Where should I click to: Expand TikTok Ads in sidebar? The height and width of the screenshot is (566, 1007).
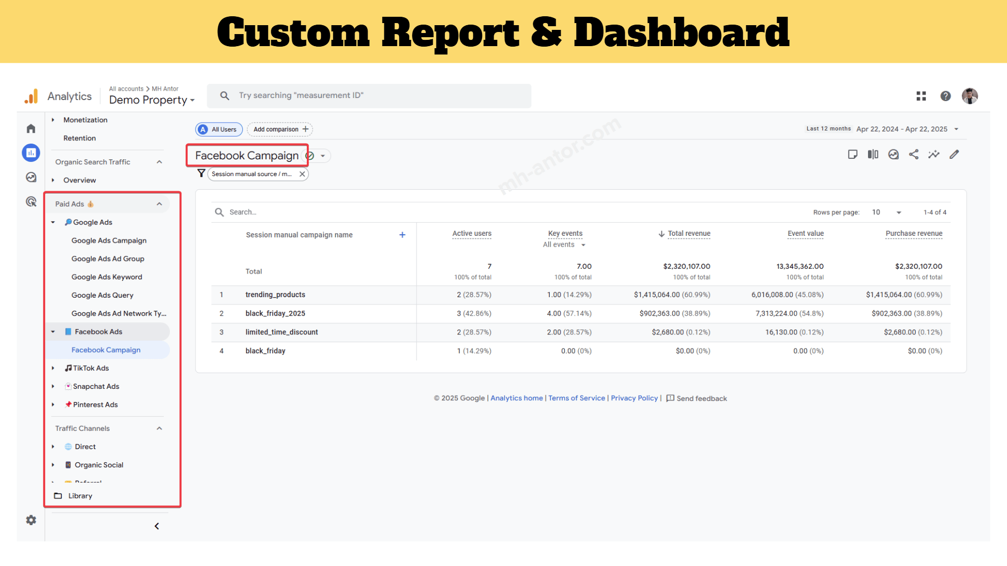53,368
